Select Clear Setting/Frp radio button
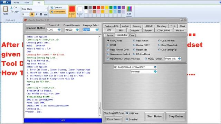The width and height of the screenshot is (221, 124). 159,50
